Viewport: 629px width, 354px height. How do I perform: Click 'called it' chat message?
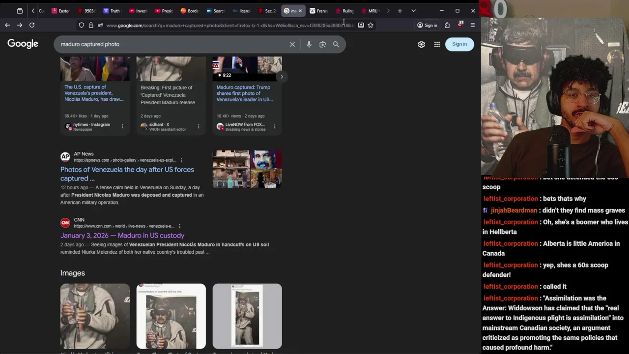(x=554, y=287)
